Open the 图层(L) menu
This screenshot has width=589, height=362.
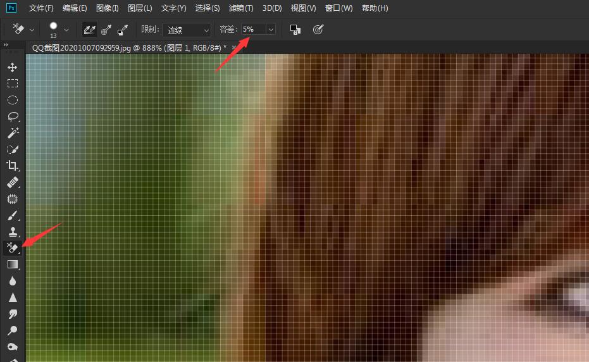pos(140,8)
